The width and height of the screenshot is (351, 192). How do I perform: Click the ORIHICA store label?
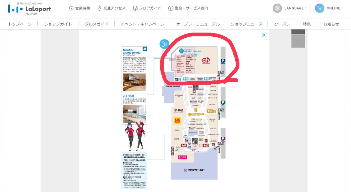coord(193,94)
